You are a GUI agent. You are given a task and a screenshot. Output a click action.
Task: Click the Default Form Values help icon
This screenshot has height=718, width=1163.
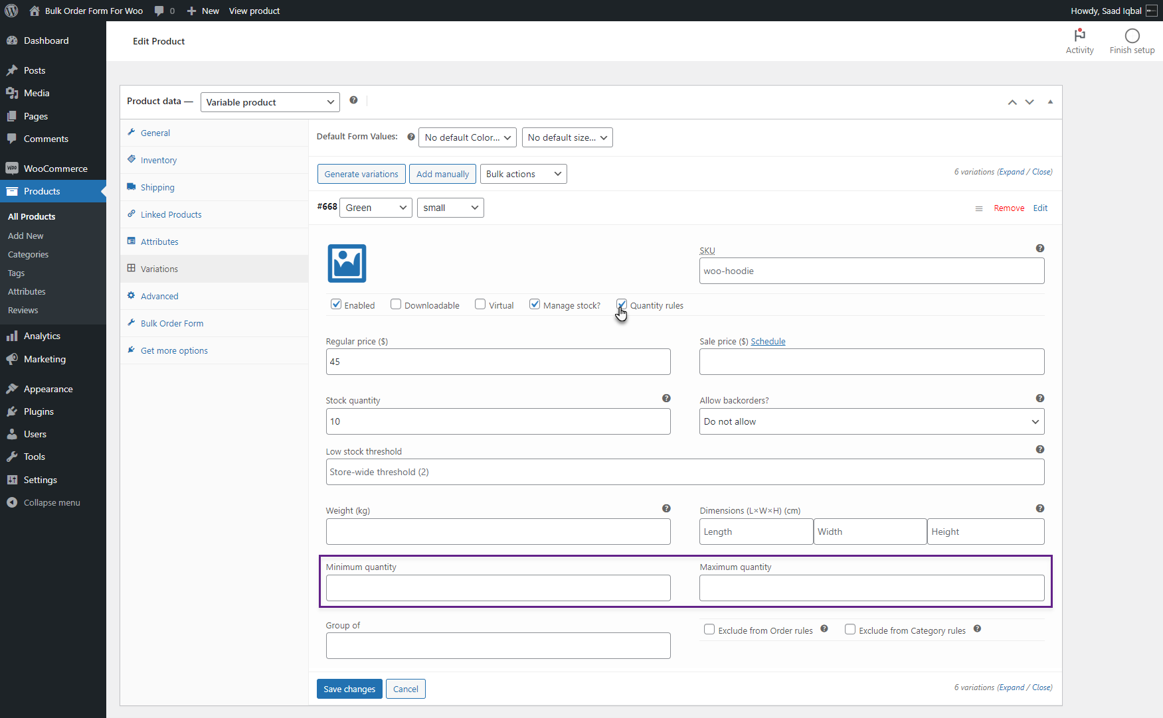coord(411,137)
